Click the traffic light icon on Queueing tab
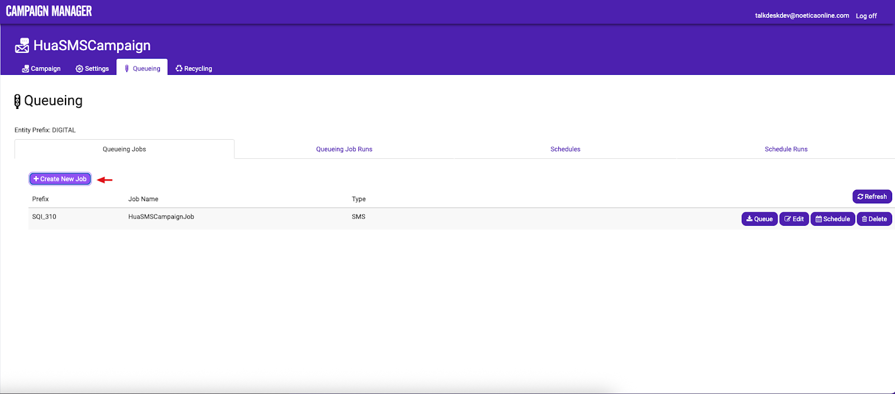895x394 pixels. click(127, 69)
